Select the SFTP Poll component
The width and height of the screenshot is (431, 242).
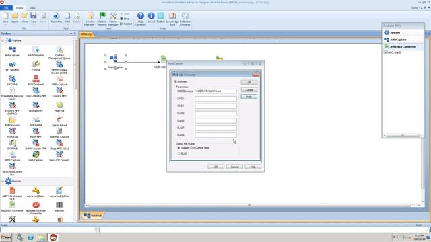12,145
